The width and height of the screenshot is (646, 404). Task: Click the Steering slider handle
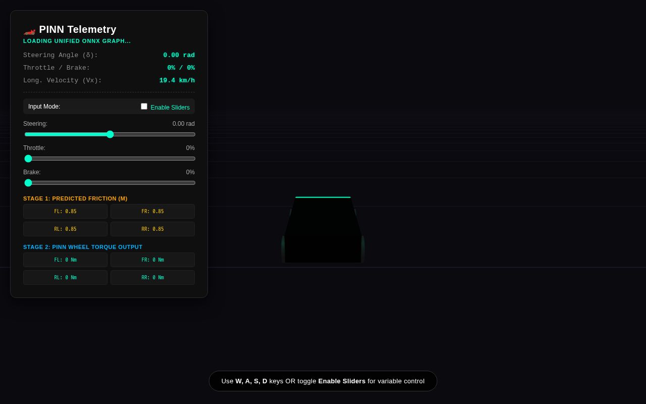110,134
